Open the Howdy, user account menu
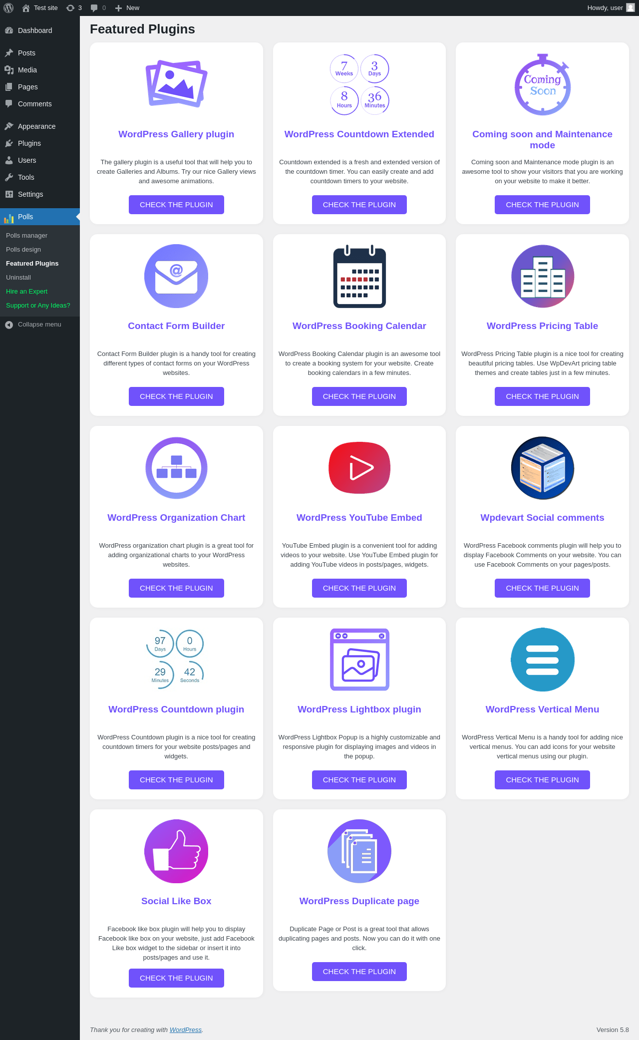The width and height of the screenshot is (639, 1040). coord(611,8)
